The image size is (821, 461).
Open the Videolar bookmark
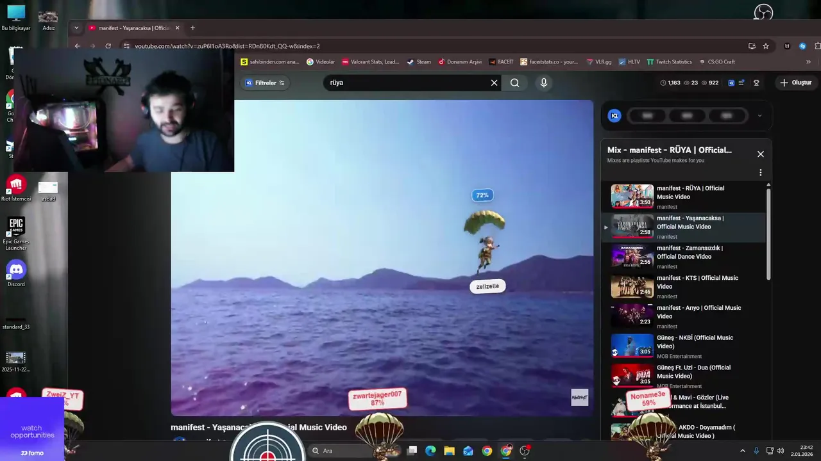click(320, 62)
